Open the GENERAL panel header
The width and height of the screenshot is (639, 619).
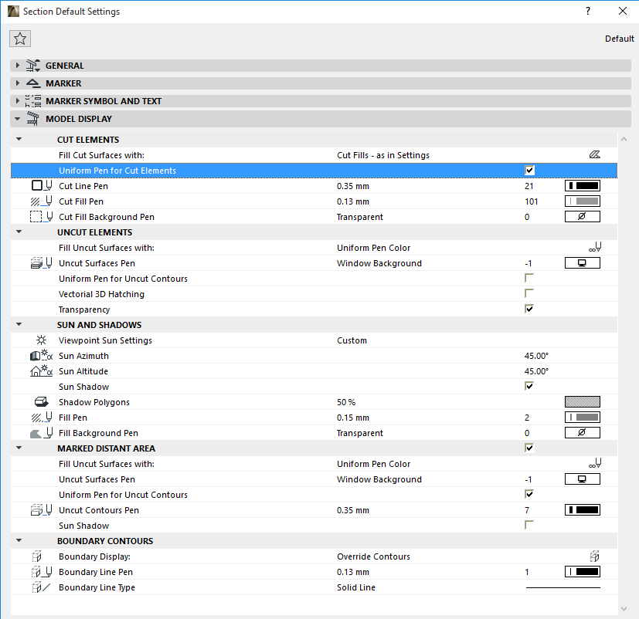(x=321, y=66)
